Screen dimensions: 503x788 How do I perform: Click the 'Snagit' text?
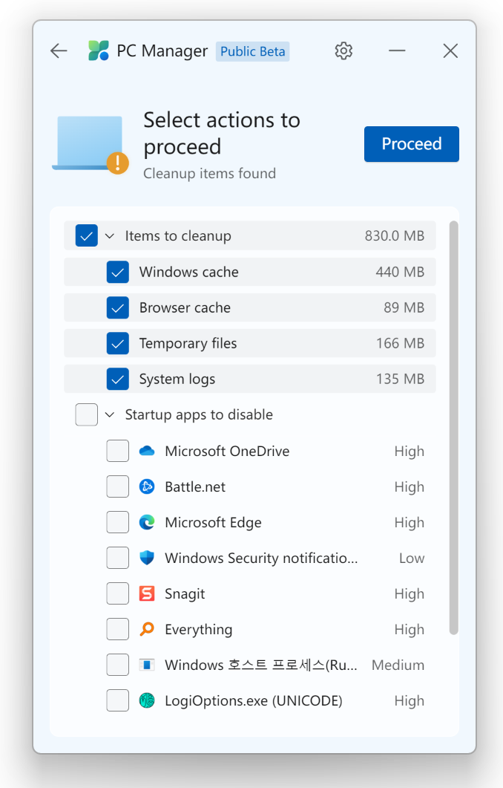click(185, 594)
